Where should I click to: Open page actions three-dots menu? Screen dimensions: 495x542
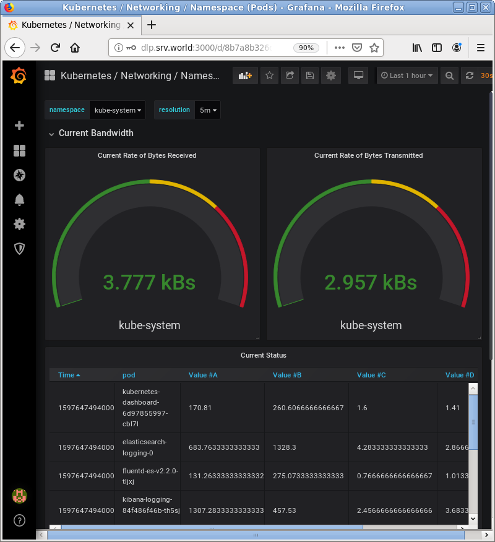pyautogui.click(x=340, y=48)
